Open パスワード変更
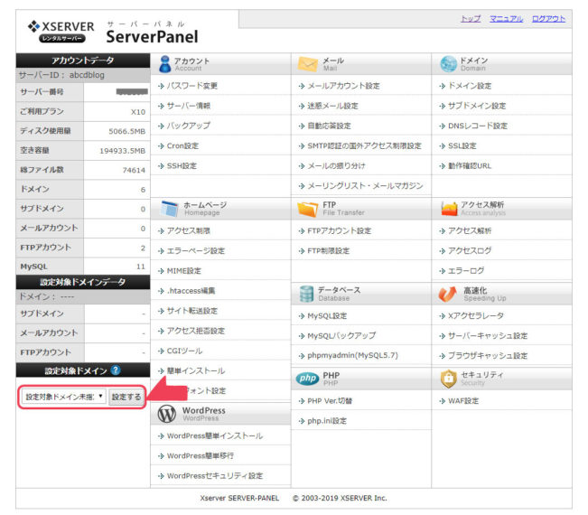Image resolution: width=588 pixels, height=515 pixels. [x=192, y=86]
